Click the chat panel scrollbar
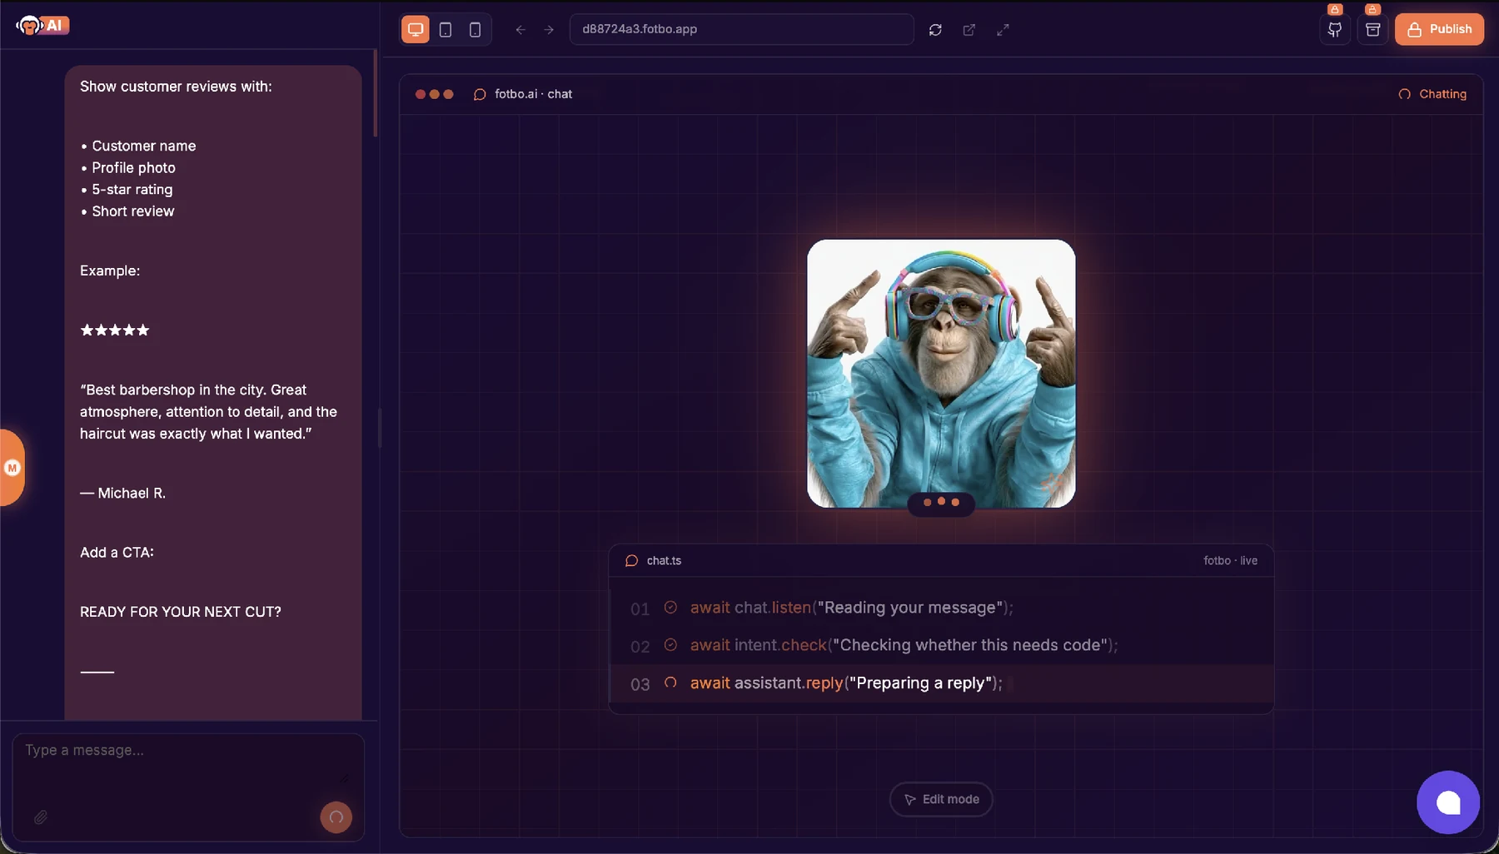This screenshot has height=854, width=1499. pos(376,93)
